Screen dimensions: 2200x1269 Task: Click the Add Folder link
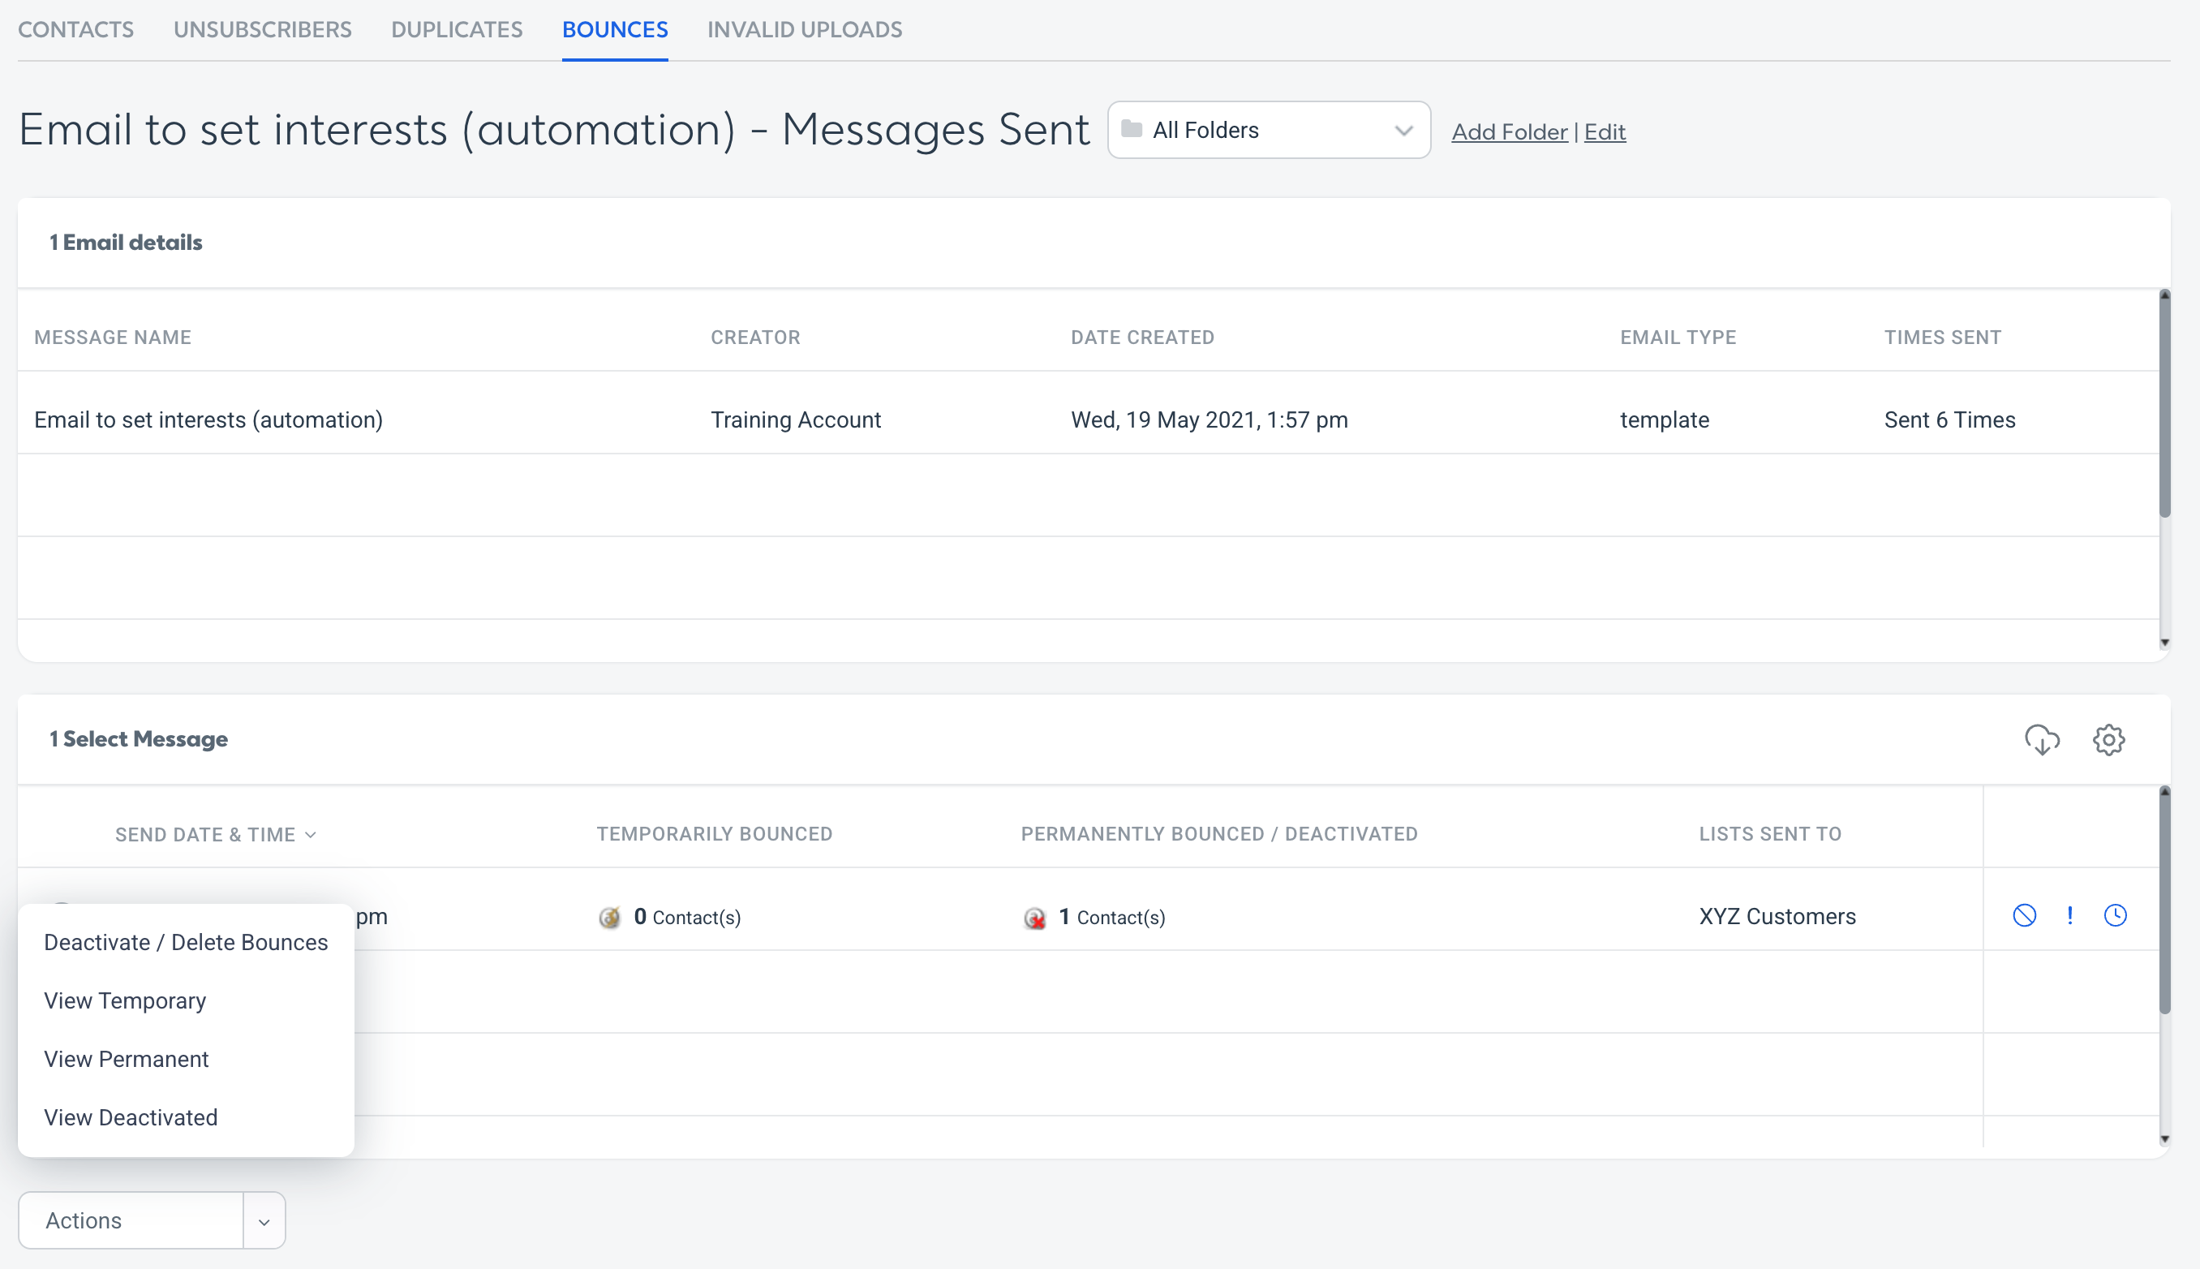click(x=1509, y=131)
